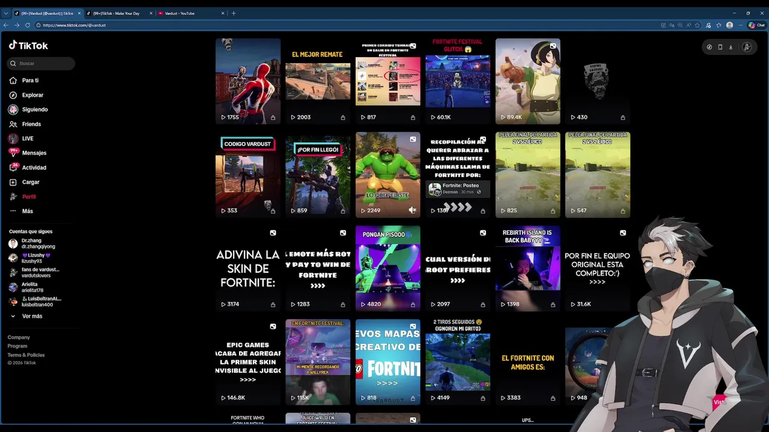This screenshot has height=432, width=769.
Task: Open Mensajes inbox
Action: click(x=28, y=153)
